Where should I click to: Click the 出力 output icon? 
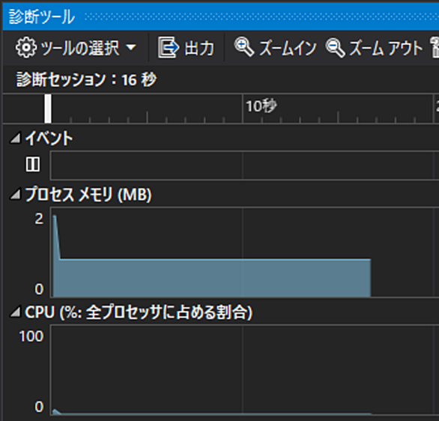[169, 48]
